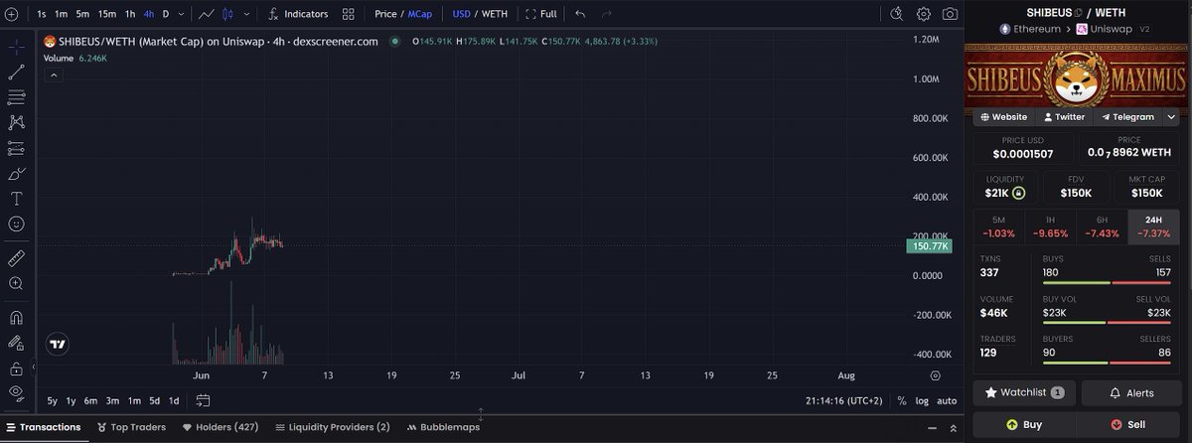Select the trend line drawing tool
Viewport: 1192px width, 443px height.
point(16,72)
